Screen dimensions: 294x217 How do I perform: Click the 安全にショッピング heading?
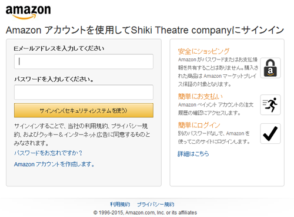click(x=203, y=51)
